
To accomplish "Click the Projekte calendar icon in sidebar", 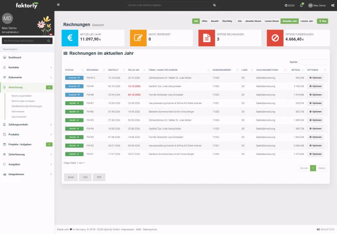I will [x=5, y=144].
